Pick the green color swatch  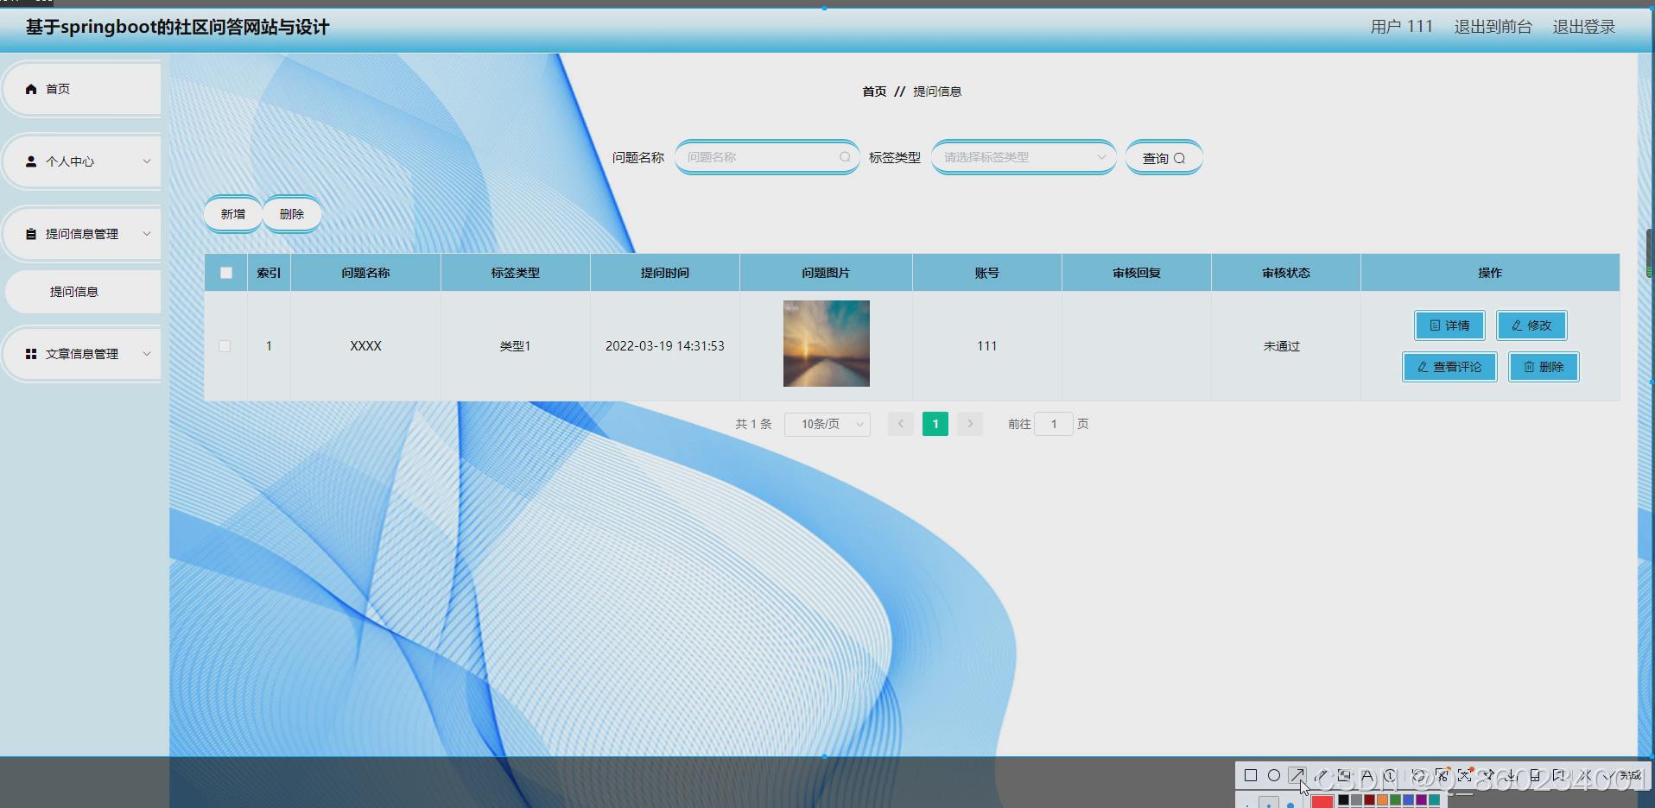click(x=1395, y=800)
